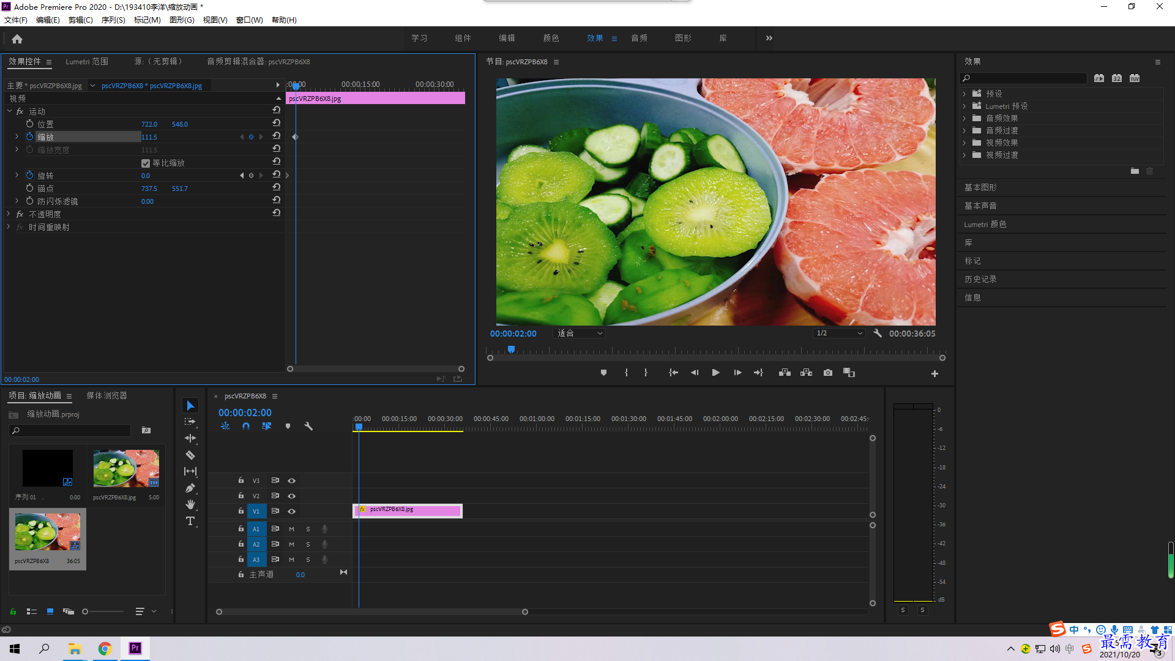Toggle V2 track output eye
This screenshot has height=661, width=1175.
click(292, 496)
